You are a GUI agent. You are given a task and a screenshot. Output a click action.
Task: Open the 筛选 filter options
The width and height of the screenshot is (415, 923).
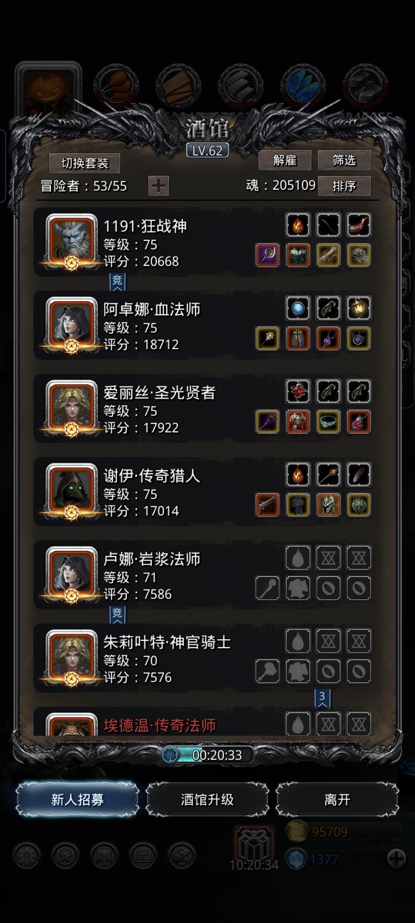point(344,160)
